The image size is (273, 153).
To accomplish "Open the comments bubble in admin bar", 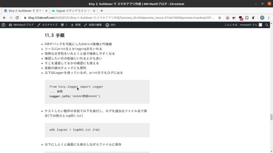I will (x=64, y=25).
